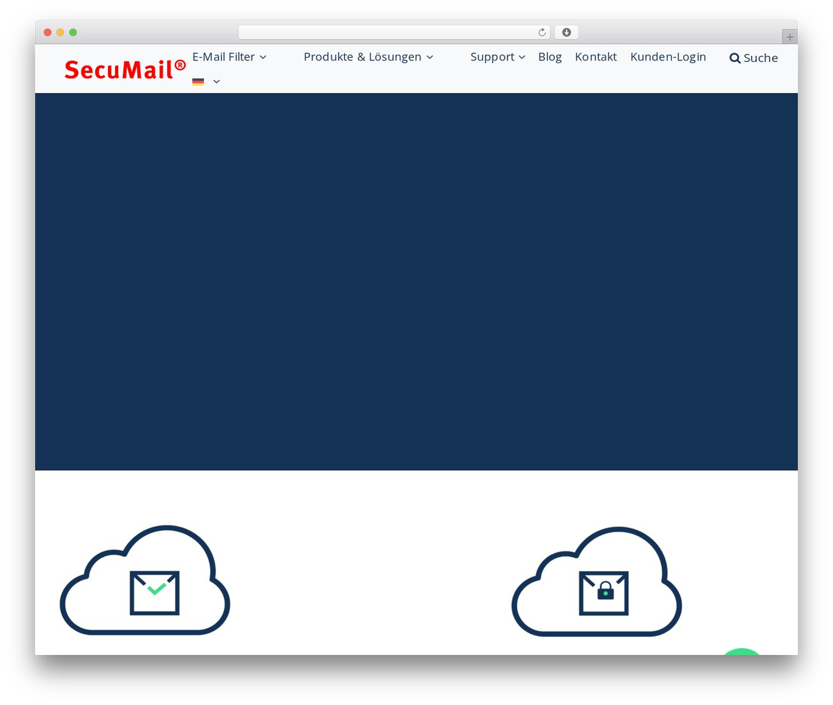
Task: Expand the language selector chevron
Action: pos(217,81)
